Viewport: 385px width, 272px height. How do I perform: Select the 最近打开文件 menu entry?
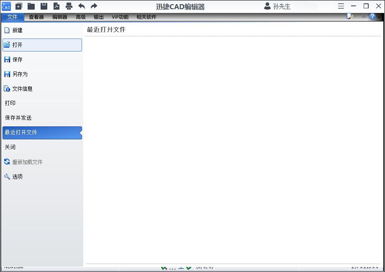coord(42,133)
